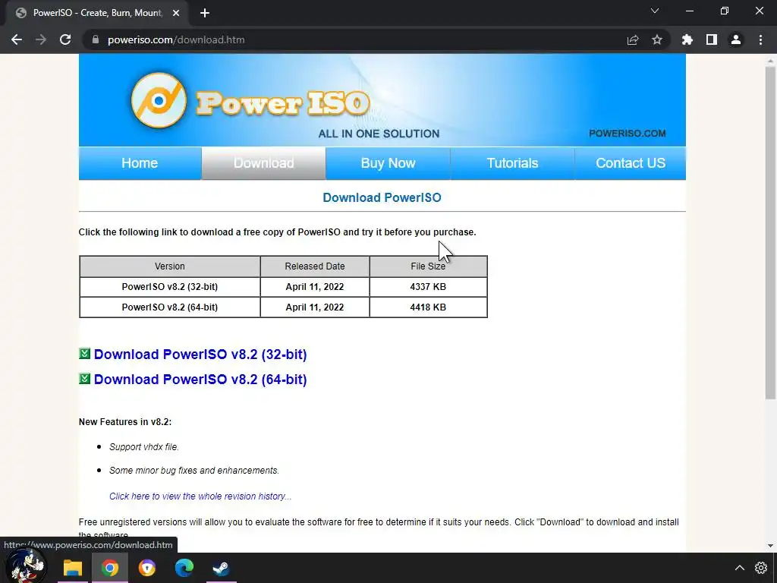Click the green 64-bit download arrow icon
Image resolution: width=777 pixels, height=583 pixels.
click(x=85, y=378)
